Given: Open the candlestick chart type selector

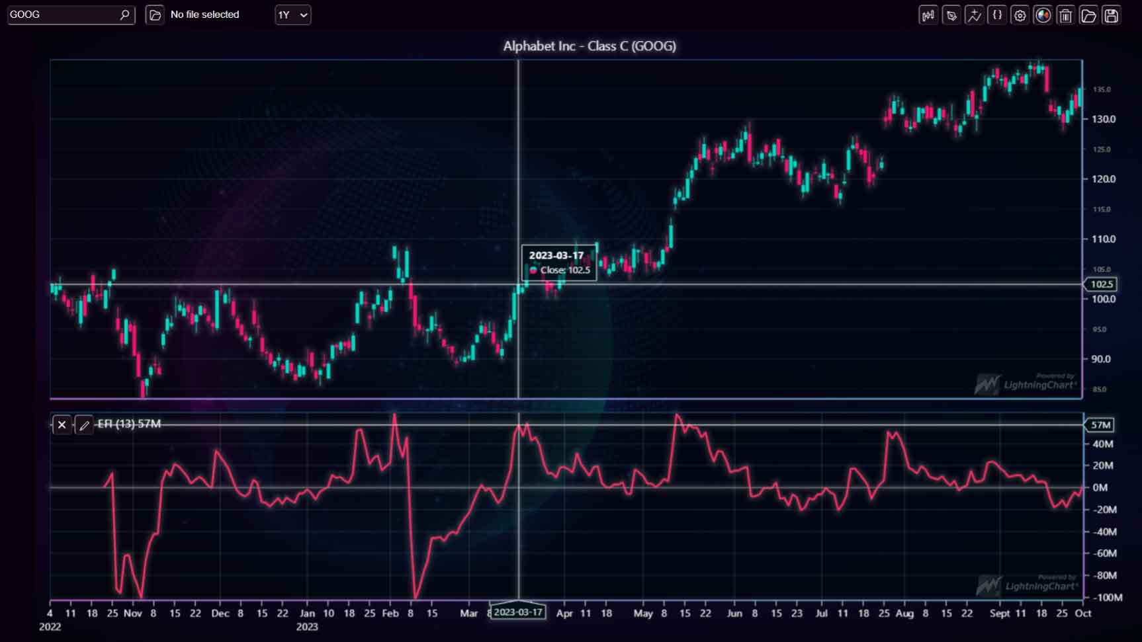Looking at the screenshot, I should [928, 15].
